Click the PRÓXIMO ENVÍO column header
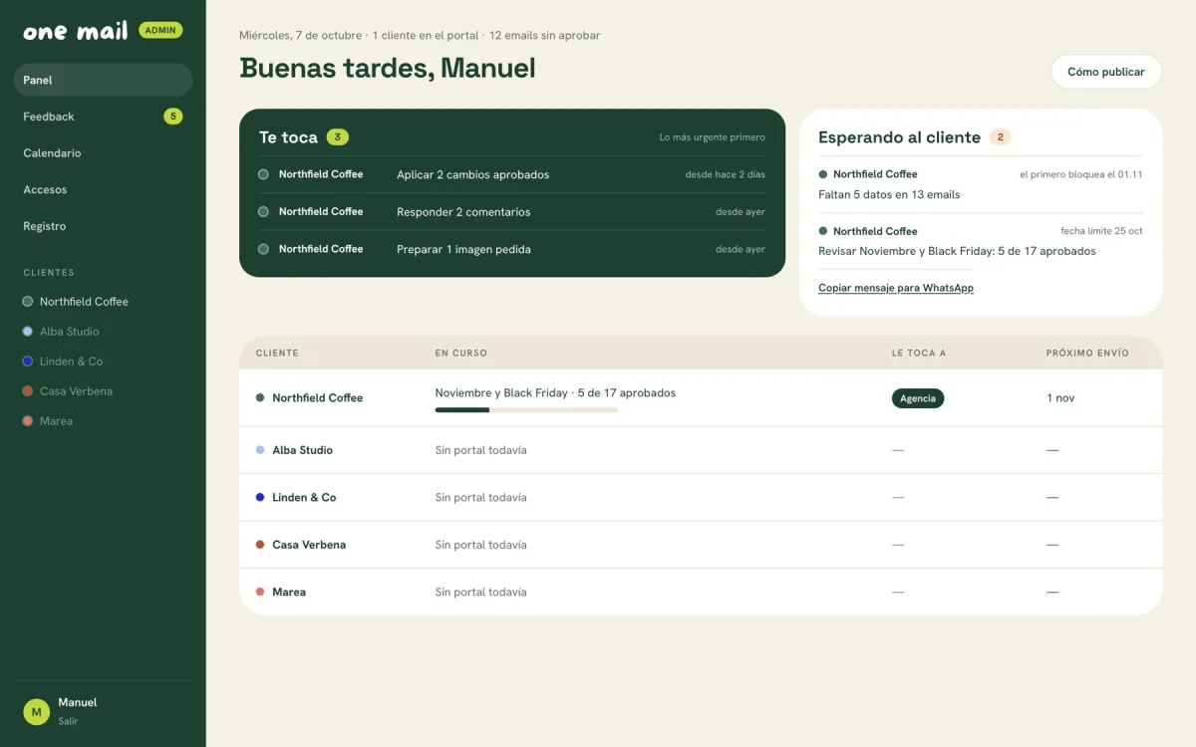Screen dimensions: 1196x747 [x=1087, y=353]
